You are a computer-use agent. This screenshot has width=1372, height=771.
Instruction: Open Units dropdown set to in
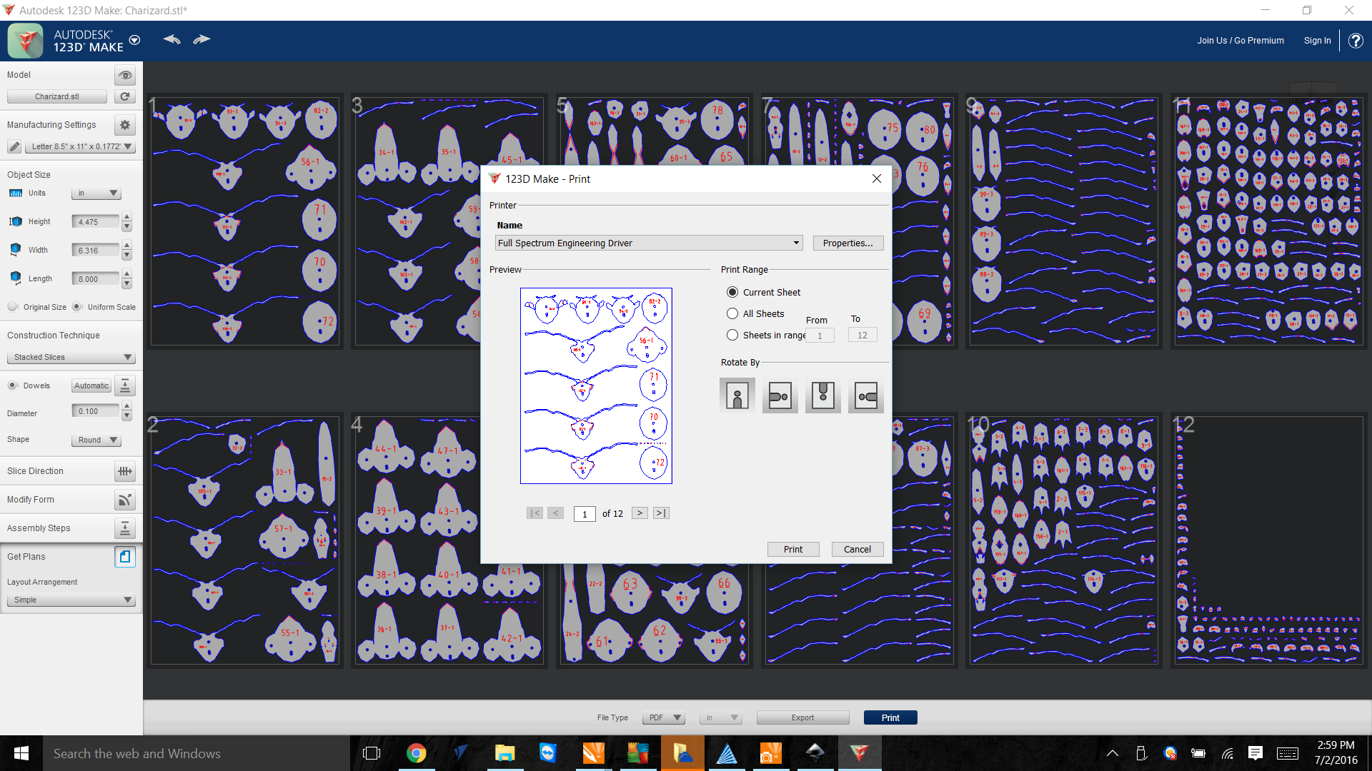pos(96,193)
